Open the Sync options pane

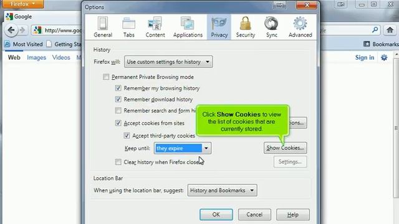(272, 27)
